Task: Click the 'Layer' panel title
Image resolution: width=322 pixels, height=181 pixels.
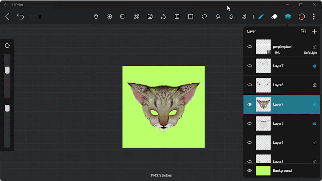Action: pos(251,31)
